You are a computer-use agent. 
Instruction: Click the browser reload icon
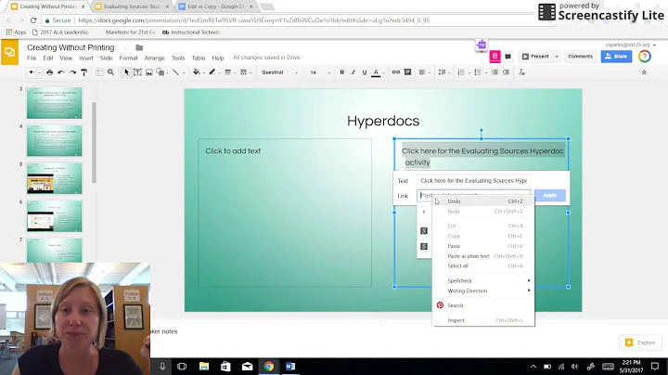pos(33,20)
